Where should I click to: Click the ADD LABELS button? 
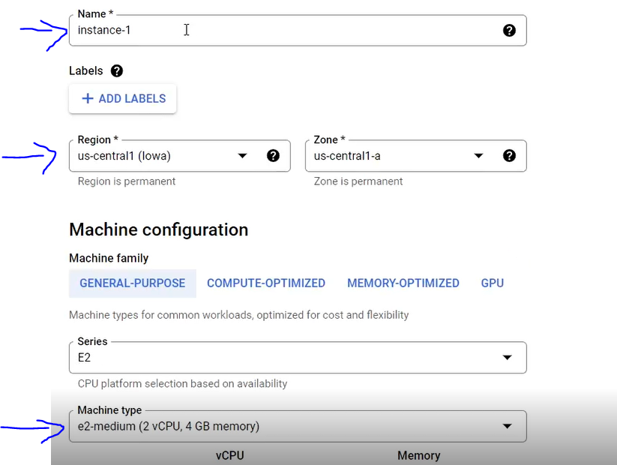click(x=123, y=98)
